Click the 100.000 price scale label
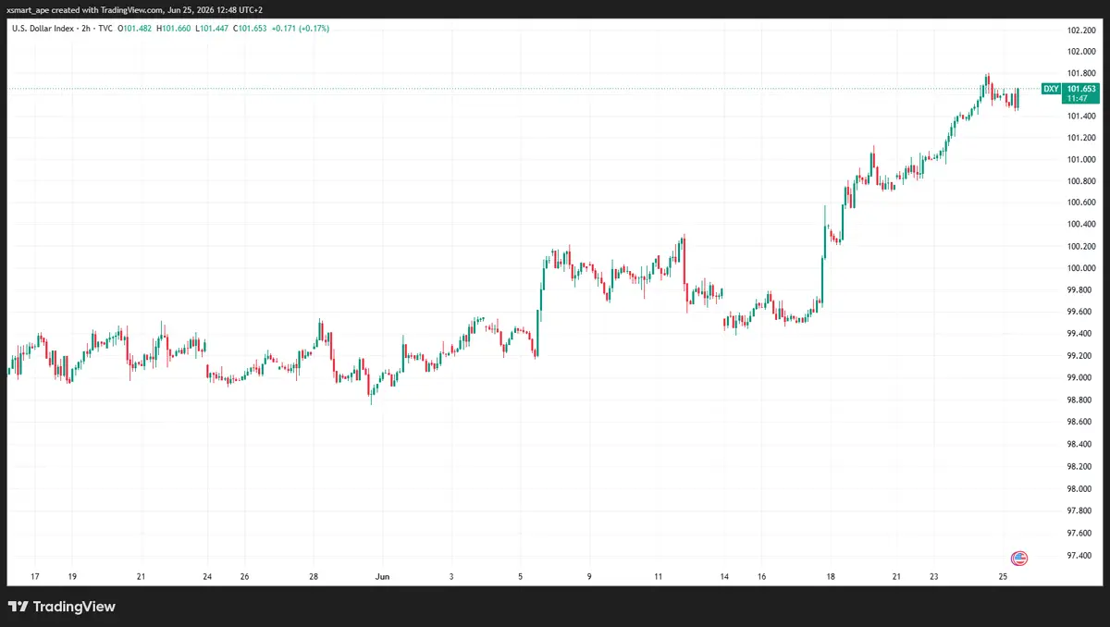This screenshot has width=1110, height=627. (1081, 268)
